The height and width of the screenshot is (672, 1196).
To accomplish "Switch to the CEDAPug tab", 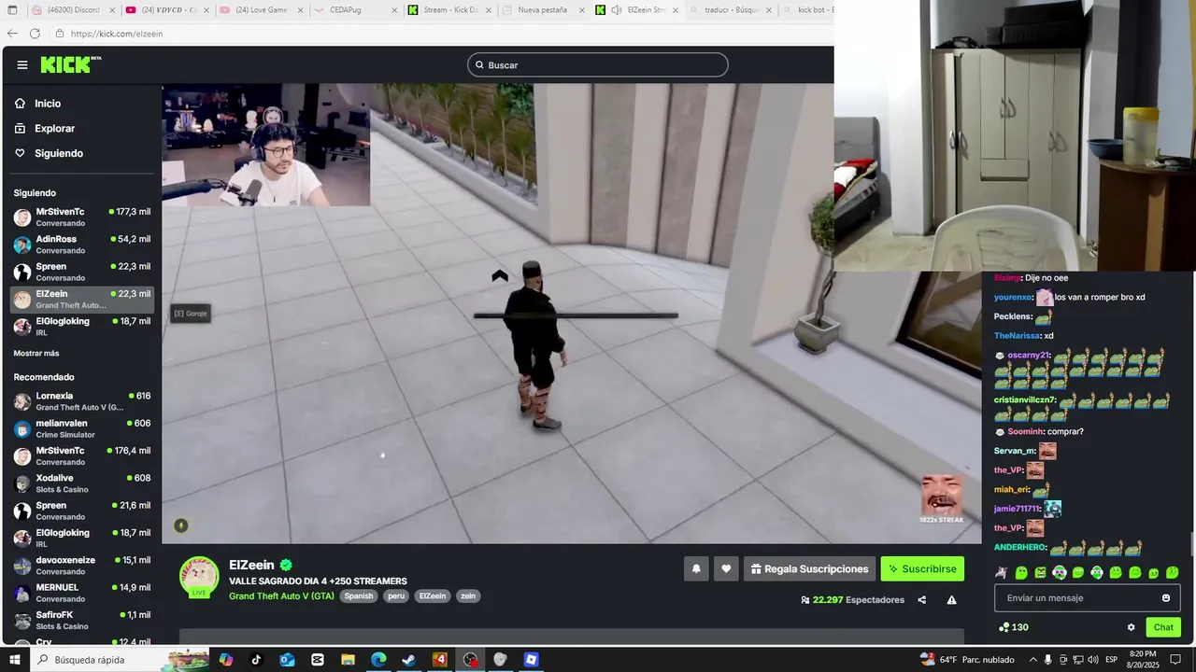I will click(x=357, y=10).
